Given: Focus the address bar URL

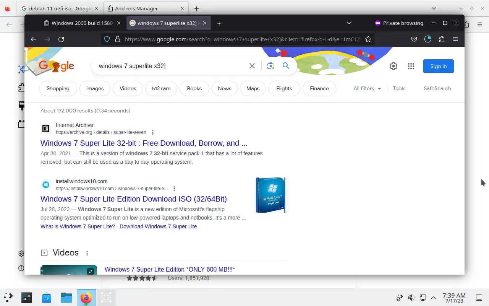Looking at the screenshot, I should (x=243, y=39).
